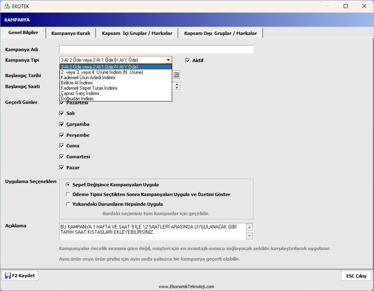The width and height of the screenshot is (374, 291).
Task: Choose Çapraz Satış İndirimi option
Action: [80, 93]
